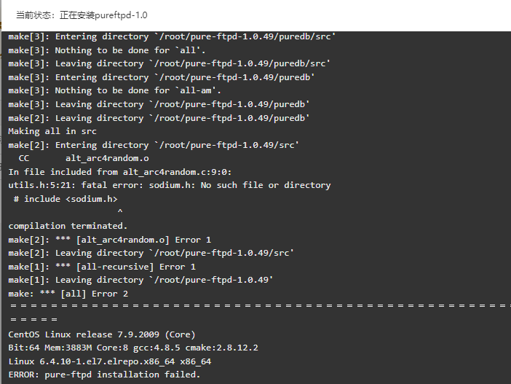This screenshot has height=384, width=511.
Task: Click the Bit:64 Mem:3883M system info line
Action: (132, 348)
